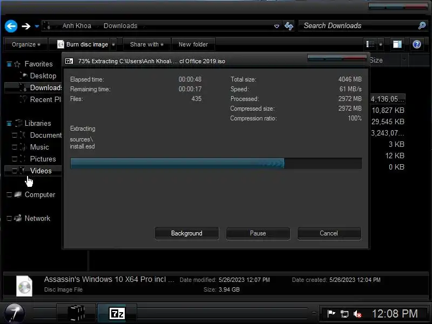Go back with the blue arrow button

click(x=11, y=26)
